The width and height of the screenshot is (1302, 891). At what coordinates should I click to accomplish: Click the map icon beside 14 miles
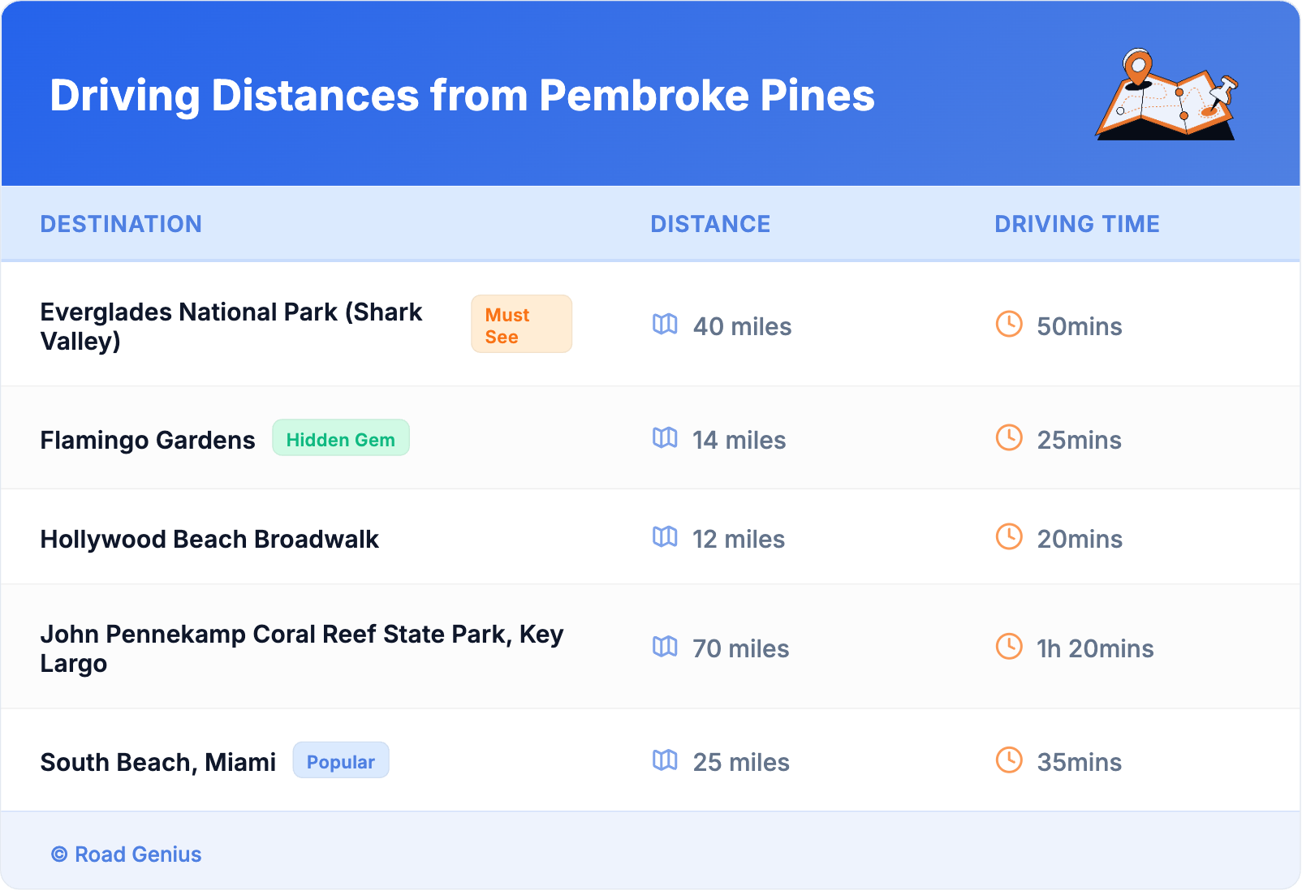coord(665,438)
